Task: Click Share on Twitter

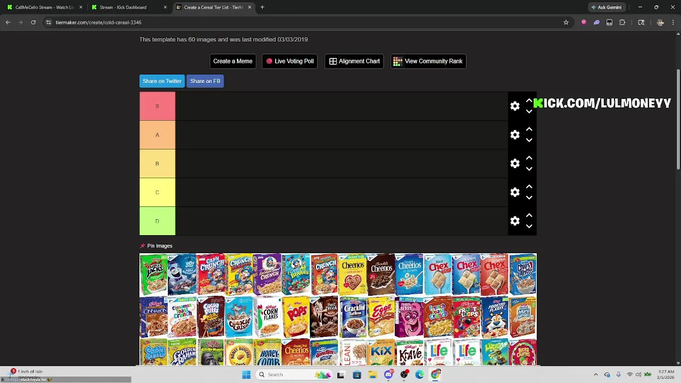Action: [162, 81]
